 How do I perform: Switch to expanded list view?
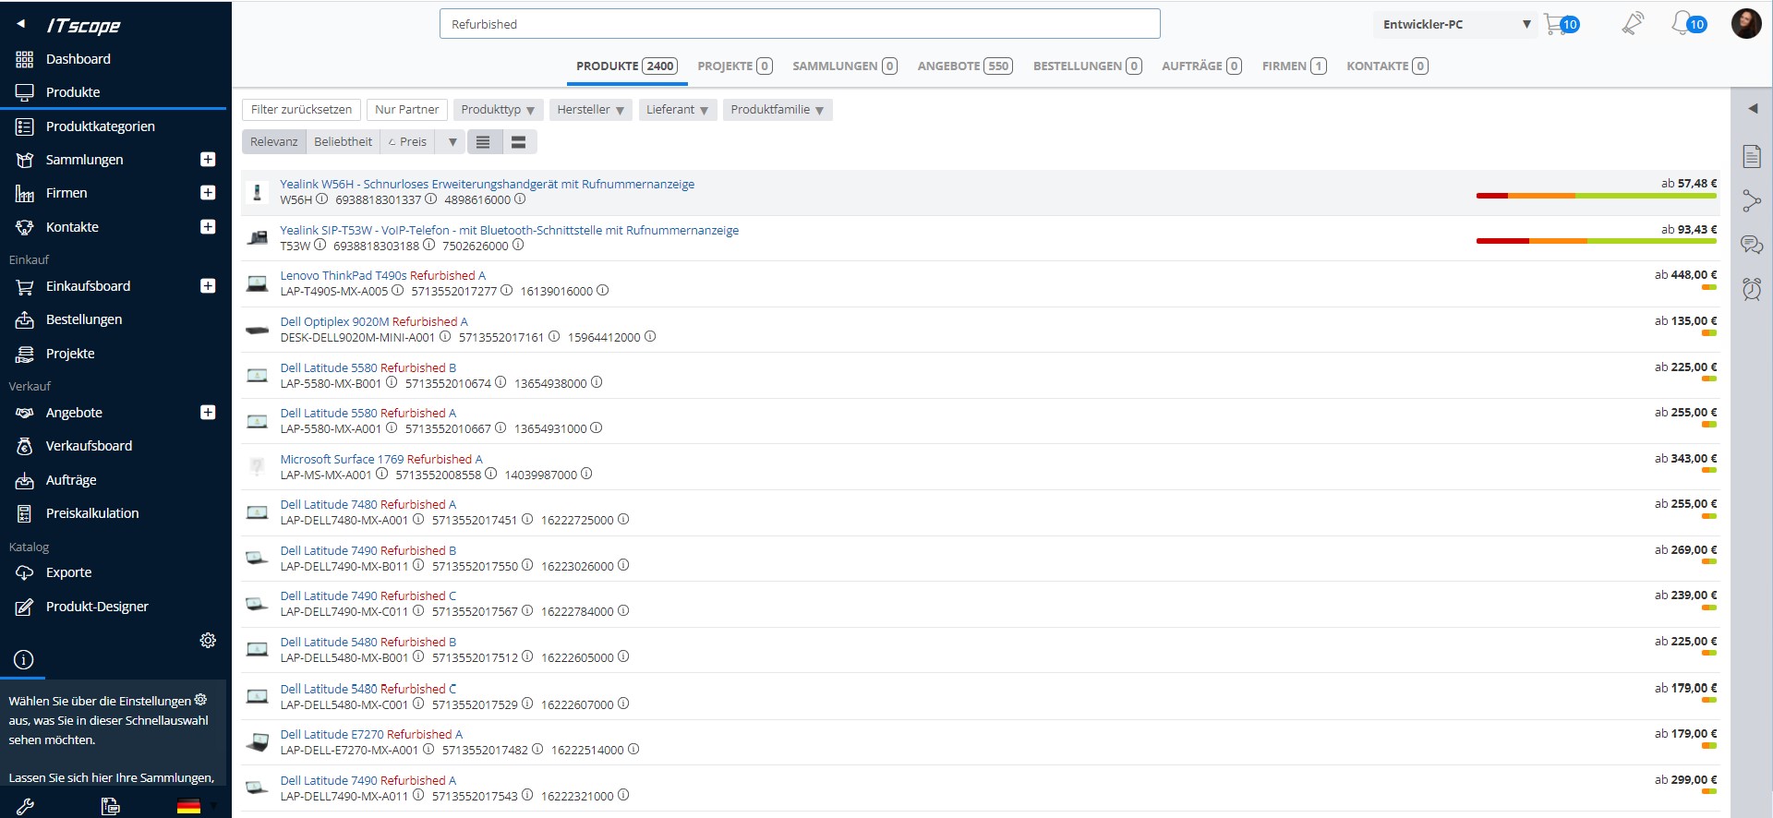[x=518, y=142]
